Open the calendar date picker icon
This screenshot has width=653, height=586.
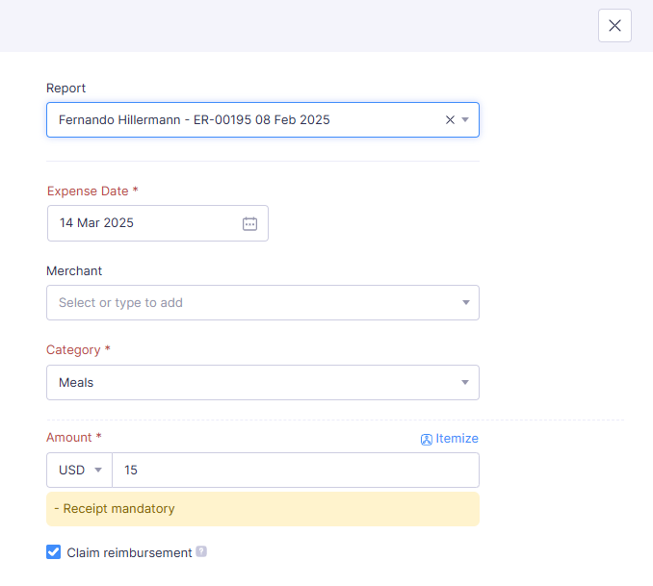(249, 223)
